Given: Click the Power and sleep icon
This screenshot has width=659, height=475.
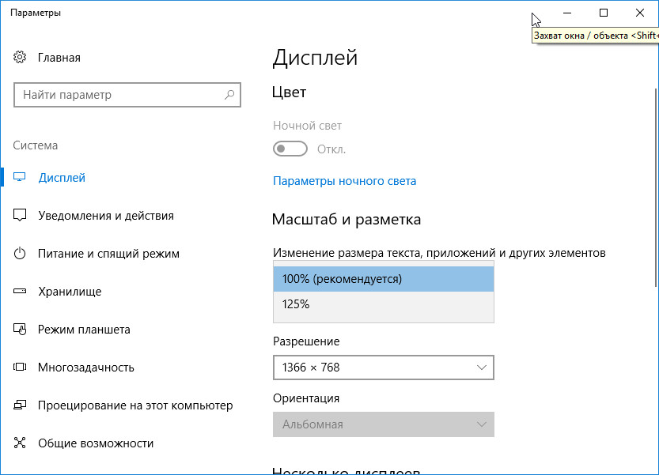Looking at the screenshot, I should 20,253.
